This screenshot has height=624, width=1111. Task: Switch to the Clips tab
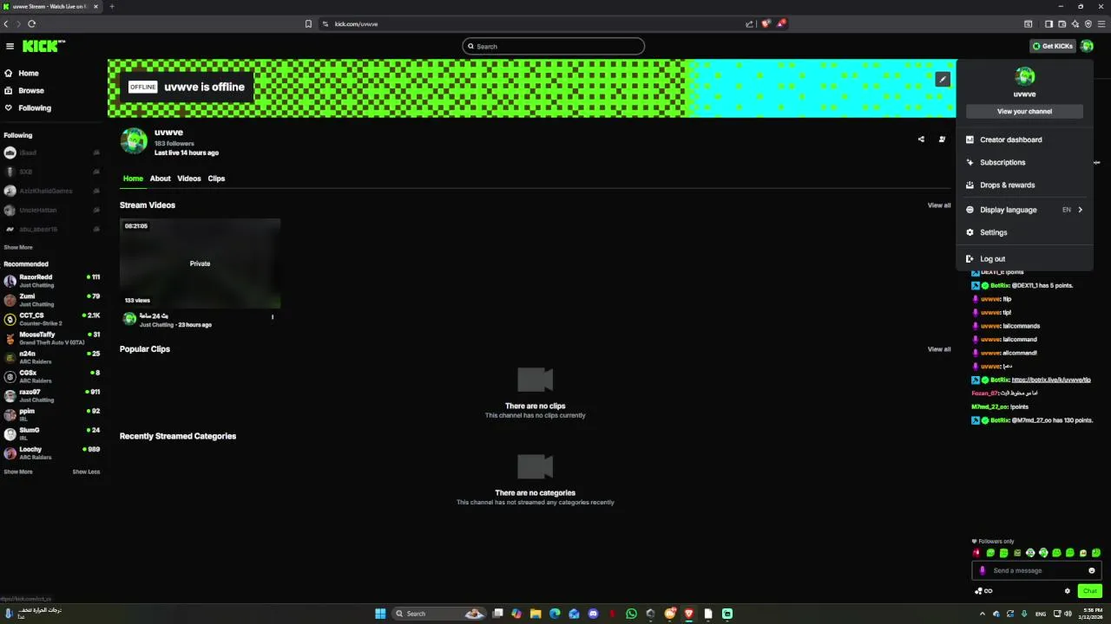[216, 179]
